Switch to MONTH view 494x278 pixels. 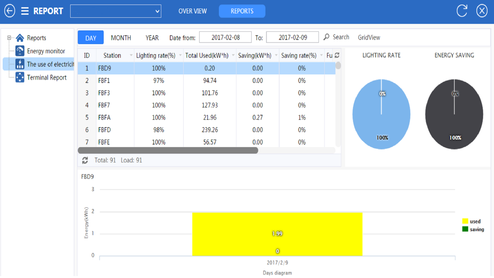point(121,38)
